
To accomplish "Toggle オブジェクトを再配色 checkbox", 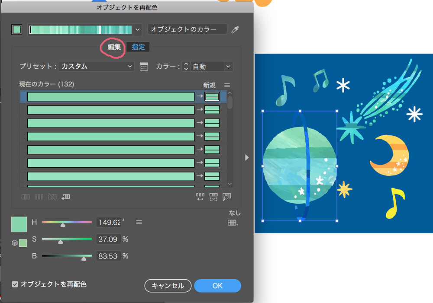I will pos(15,284).
